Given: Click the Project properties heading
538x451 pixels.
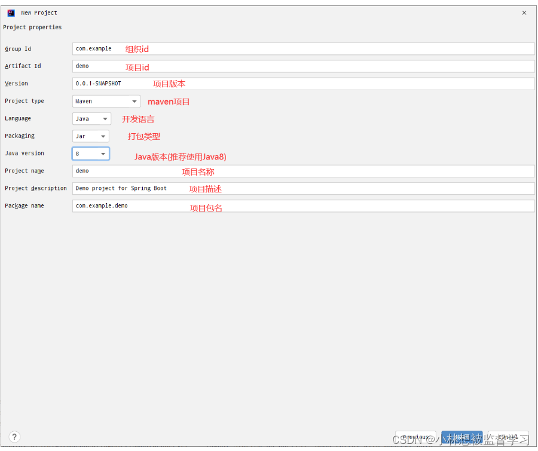Looking at the screenshot, I should pos(32,27).
